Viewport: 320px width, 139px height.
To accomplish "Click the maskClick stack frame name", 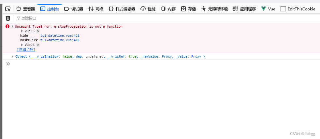I will pos(29,40).
